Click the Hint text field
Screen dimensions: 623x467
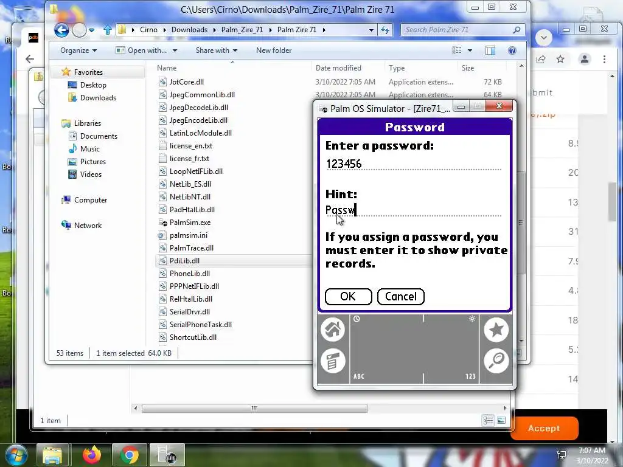click(x=414, y=210)
